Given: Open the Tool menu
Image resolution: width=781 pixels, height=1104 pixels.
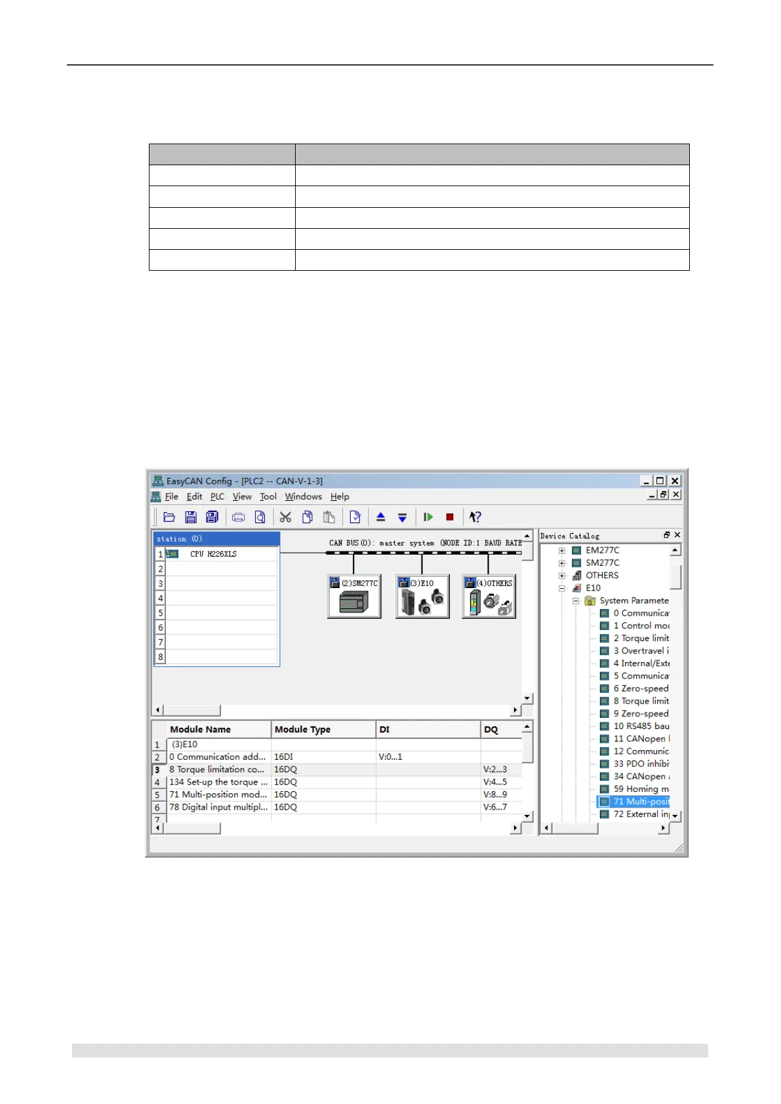Looking at the screenshot, I should pyautogui.click(x=268, y=497).
